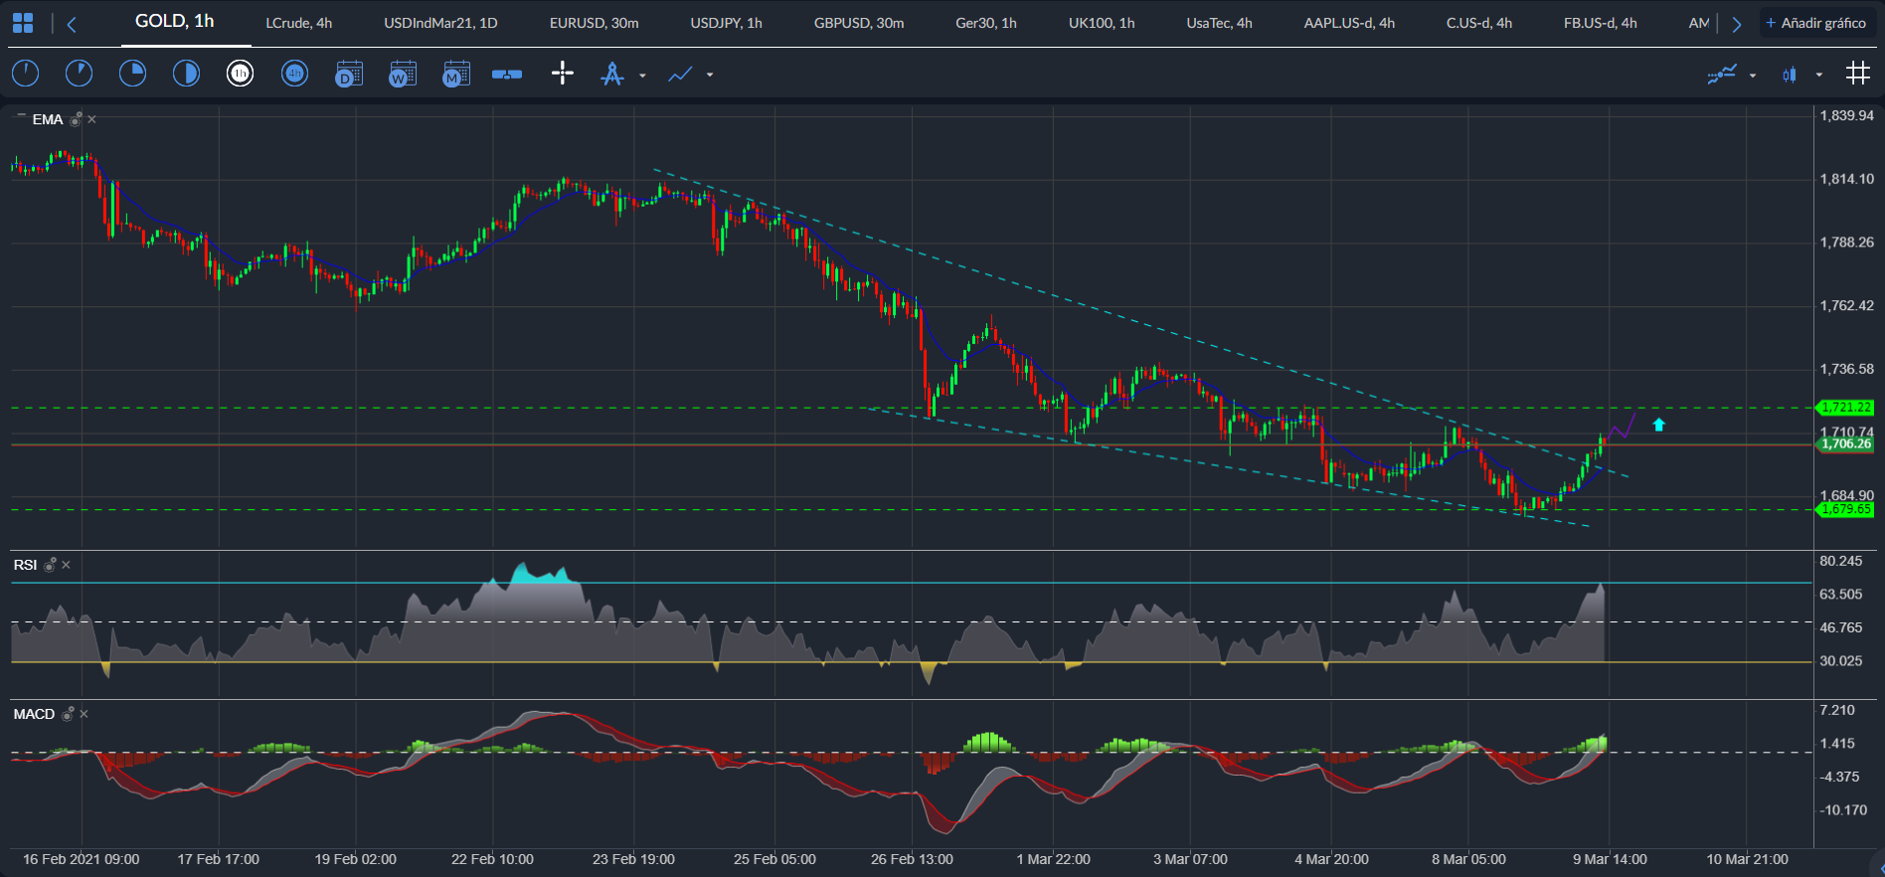Click the Añadir gráfico button

pyautogui.click(x=1815, y=23)
